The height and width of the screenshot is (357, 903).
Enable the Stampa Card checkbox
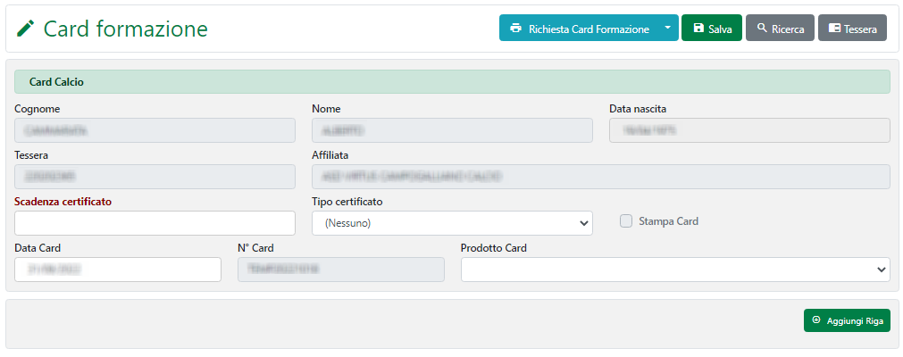626,221
